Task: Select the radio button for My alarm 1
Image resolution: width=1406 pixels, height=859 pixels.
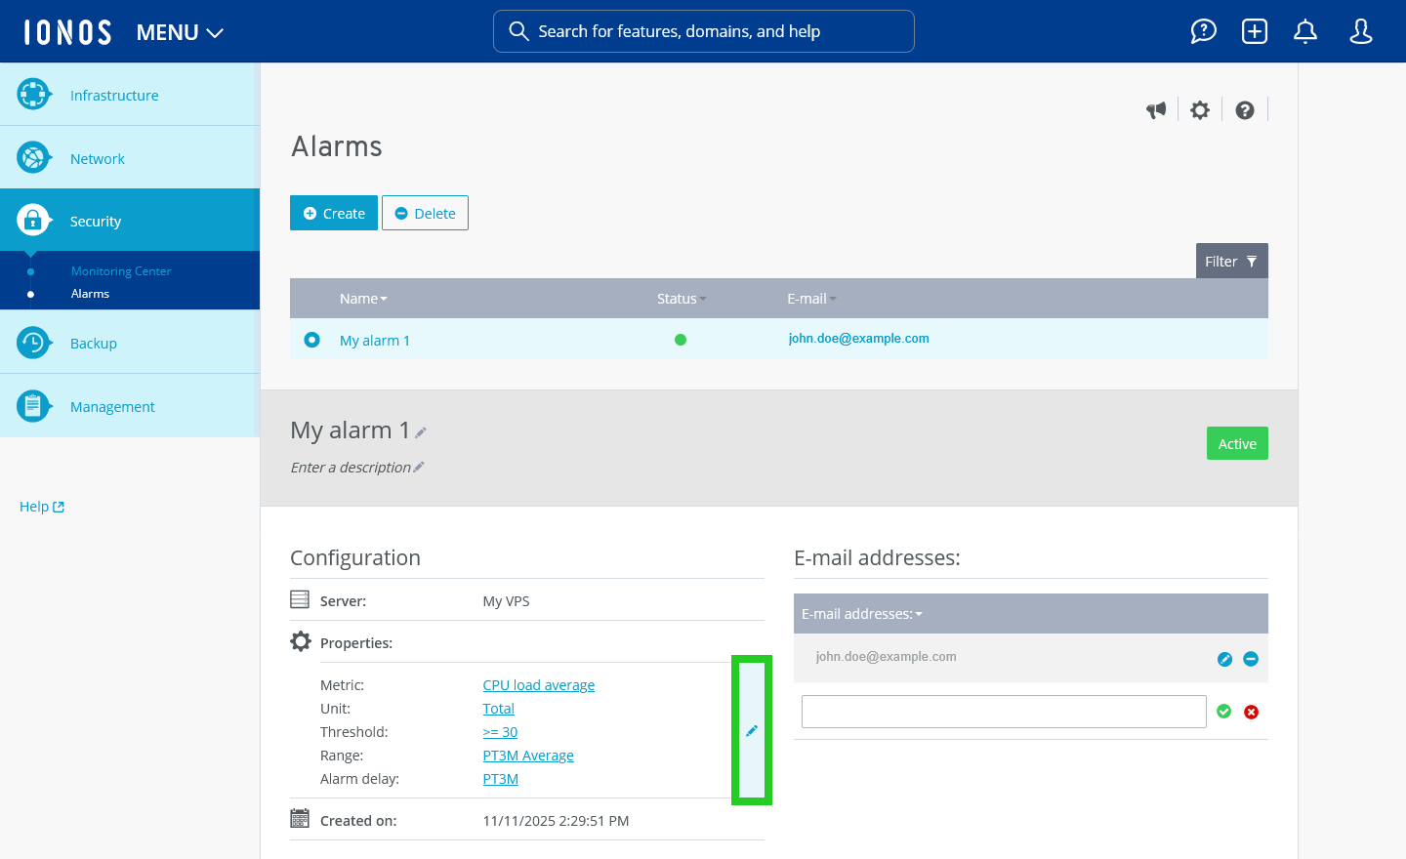Action: pyautogui.click(x=311, y=339)
